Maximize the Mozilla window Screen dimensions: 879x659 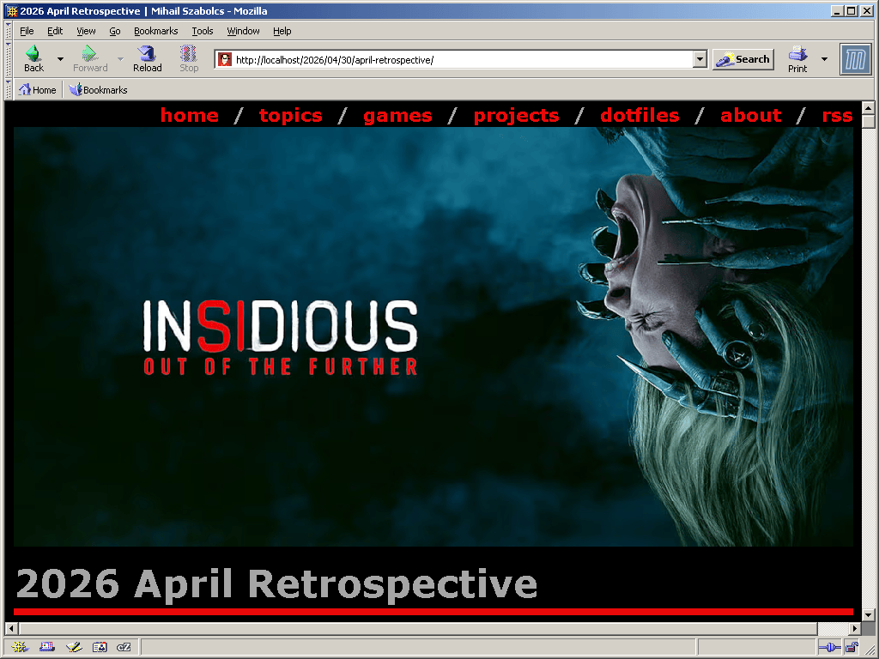pyautogui.click(x=852, y=10)
